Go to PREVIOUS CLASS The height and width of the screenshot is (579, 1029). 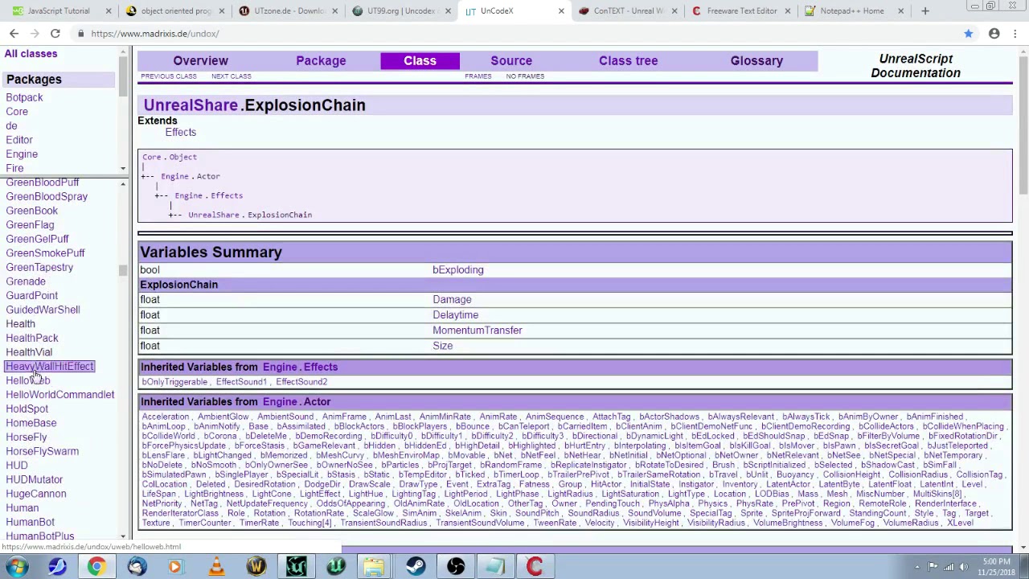coord(169,76)
